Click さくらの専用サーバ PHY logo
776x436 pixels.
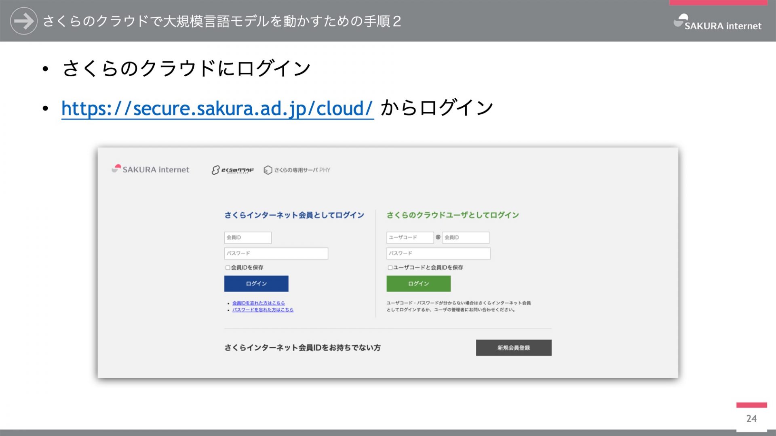click(297, 170)
